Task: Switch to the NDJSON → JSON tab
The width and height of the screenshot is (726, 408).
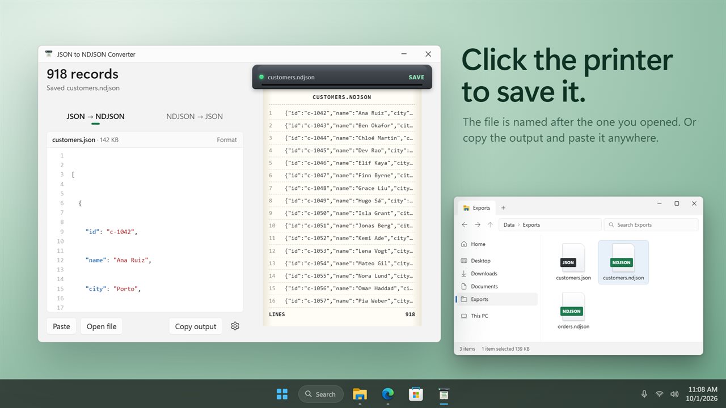Action: [x=195, y=116]
